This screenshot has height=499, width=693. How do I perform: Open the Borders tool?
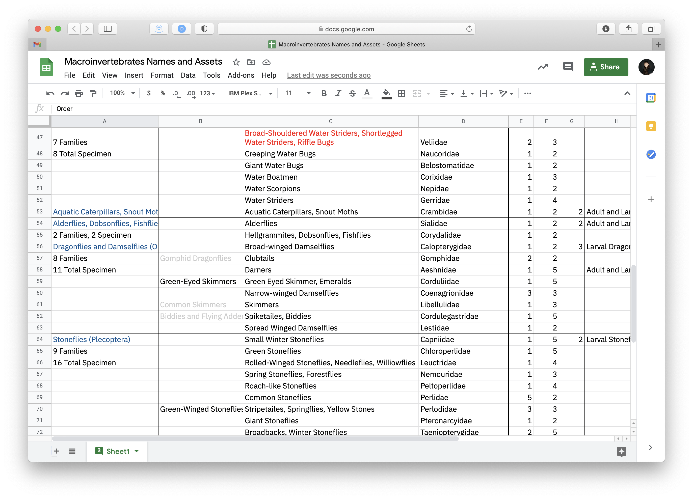(402, 93)
